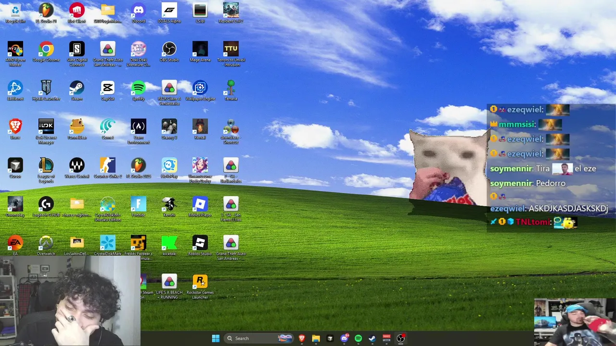Open the Comet desktop shortcut
The height and width of the screenshot is (346, 616).
107,129
